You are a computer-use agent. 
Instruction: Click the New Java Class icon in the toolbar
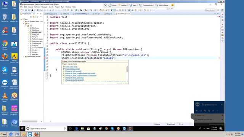coord(95,10)
